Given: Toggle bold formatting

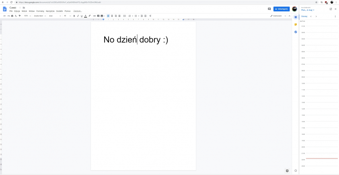Looking at the screenshot, I should tap(74, 16).
